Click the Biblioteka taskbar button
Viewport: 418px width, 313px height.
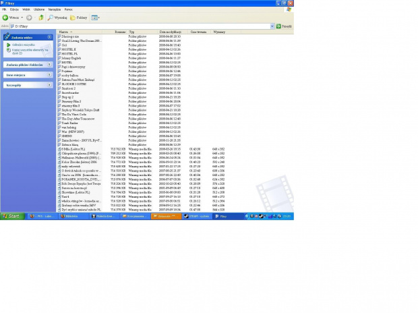pos(73,216)
